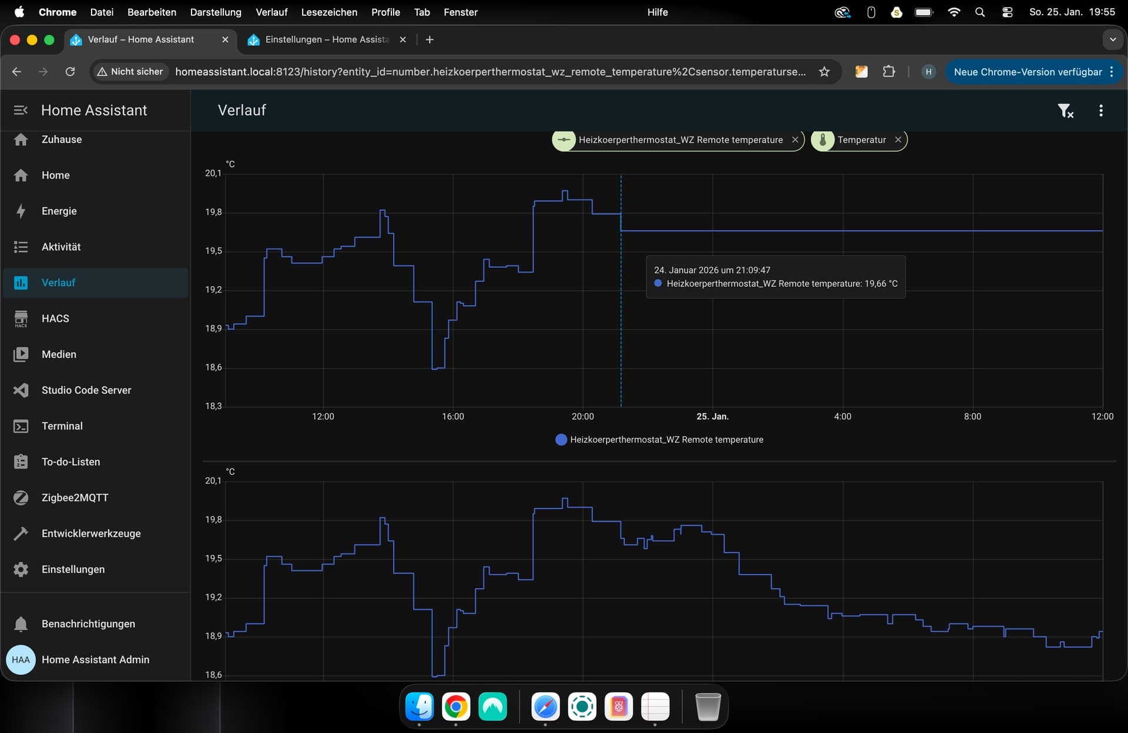Open Home Assistant Admin profile
Viewport: 1128px width, 733px height.
(94, 660)
